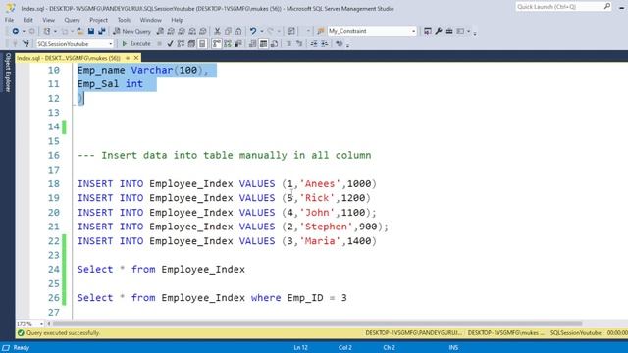This screenshot has height=353, width=628.
Task: Run the script with Execute button
Action: (x=136, y=43)
